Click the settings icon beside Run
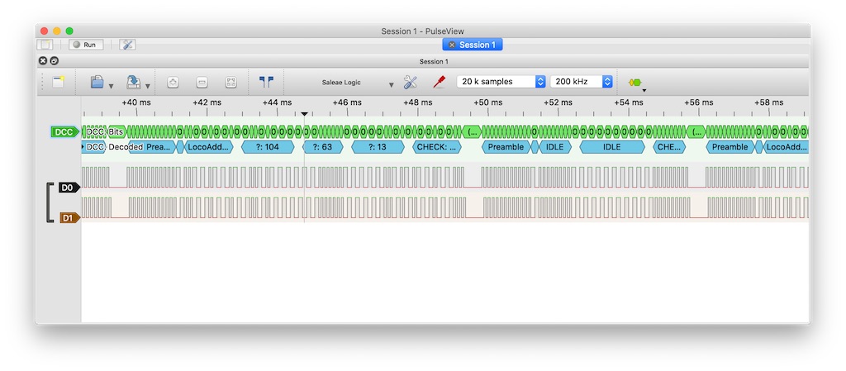This screenshot has height=371, width=846. point(127,45)
